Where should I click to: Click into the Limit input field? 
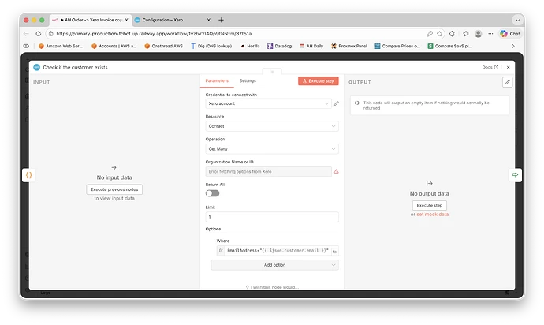[271, 217]
